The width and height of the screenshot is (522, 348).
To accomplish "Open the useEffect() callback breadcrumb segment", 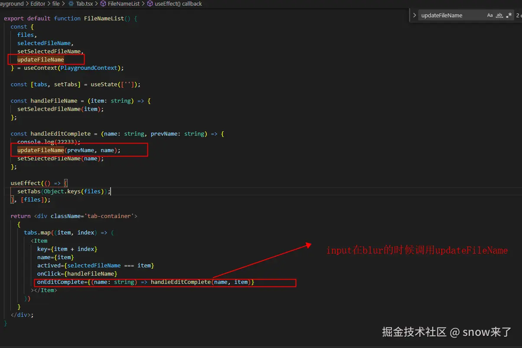I will click(x=178, y=3).
